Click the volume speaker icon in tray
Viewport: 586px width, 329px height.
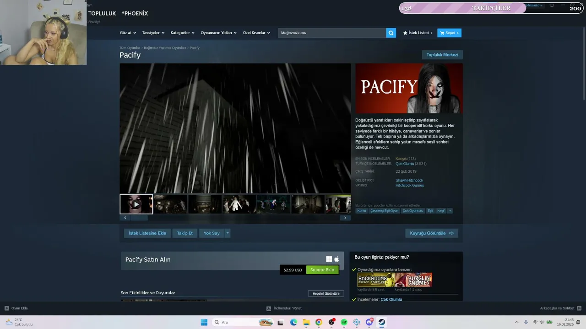tap(542, 322)
